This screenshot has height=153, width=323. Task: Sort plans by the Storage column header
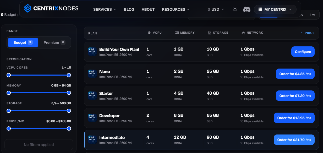coord(218,33)
